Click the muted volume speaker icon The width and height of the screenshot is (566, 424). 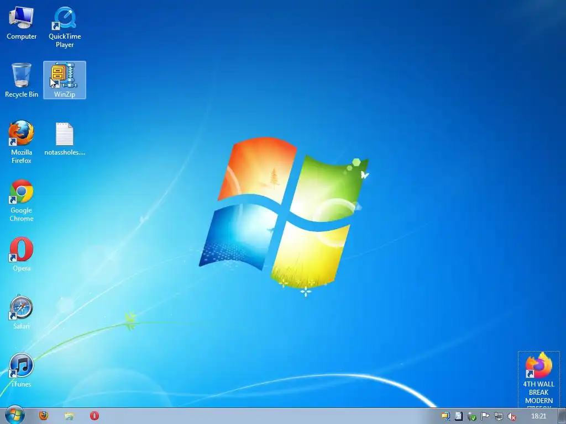click(x=511, y=416)
